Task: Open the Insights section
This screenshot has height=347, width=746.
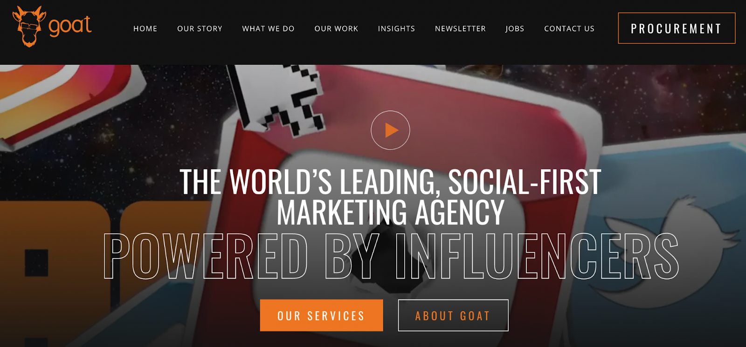Action: 396,28
